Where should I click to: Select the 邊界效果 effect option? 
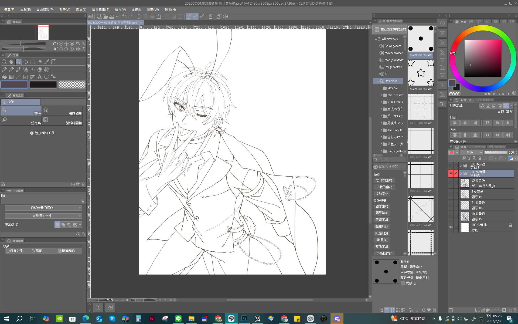[15, 251]
